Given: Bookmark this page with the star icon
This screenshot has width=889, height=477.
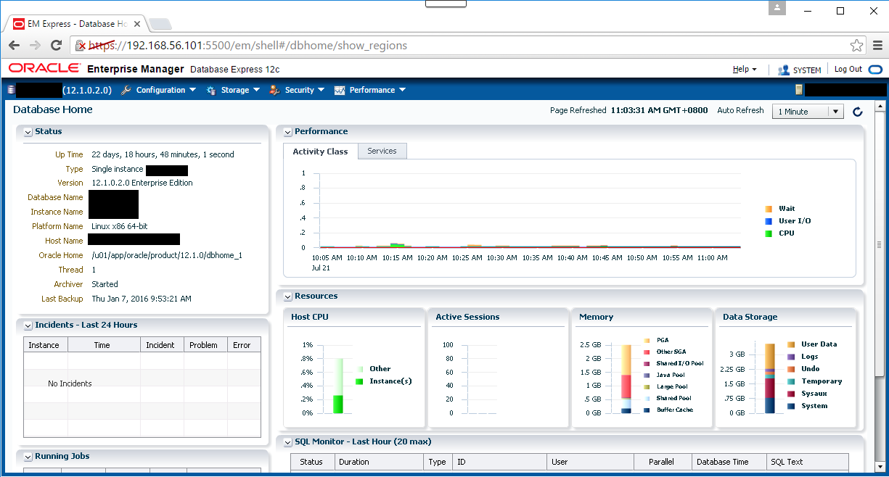Looking at the screenshot, I should coord(857,45).
